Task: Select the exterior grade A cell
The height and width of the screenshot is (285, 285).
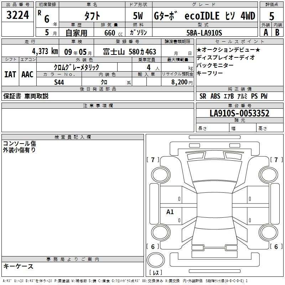Action: 265,32
